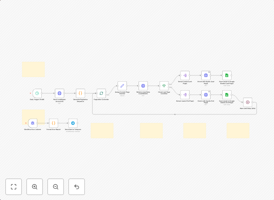Click the false output of Check Last Page Condition
Viewport: 274px width, 200px height.
169,87
